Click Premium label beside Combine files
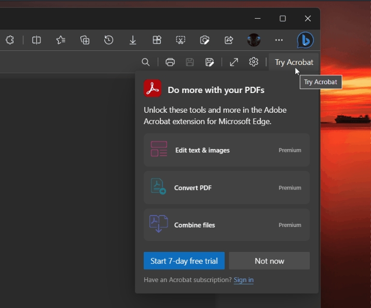 [x=290, y=225]
